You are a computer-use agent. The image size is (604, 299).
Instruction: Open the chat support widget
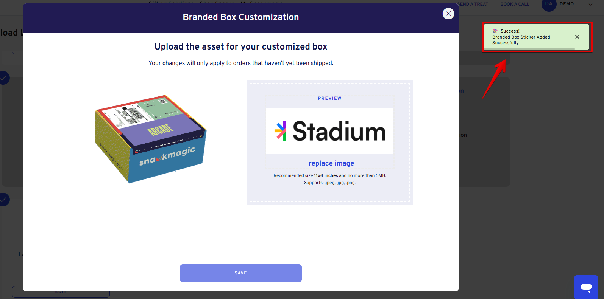click(x=586, y=287)
